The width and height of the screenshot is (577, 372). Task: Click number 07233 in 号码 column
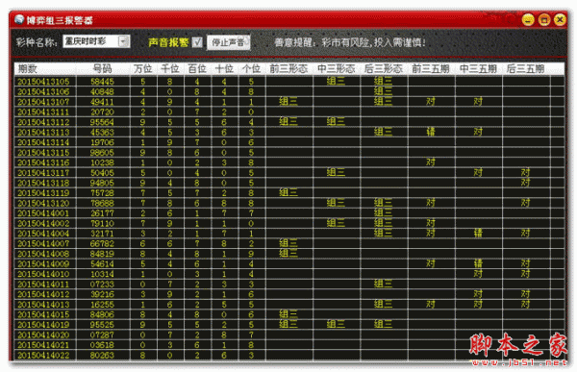tap(102, 285)
